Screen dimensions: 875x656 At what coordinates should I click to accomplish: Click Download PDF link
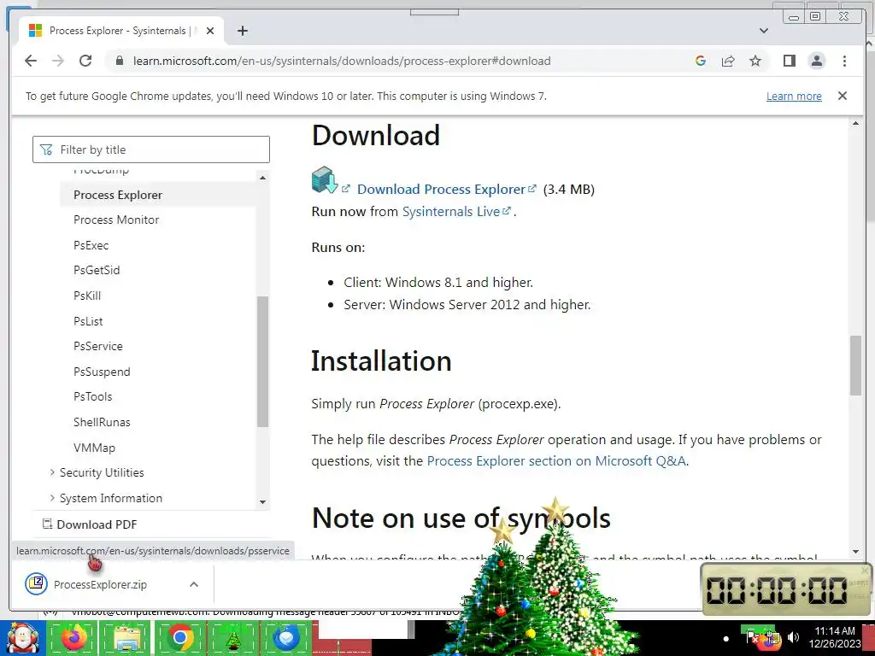(90, 524)
